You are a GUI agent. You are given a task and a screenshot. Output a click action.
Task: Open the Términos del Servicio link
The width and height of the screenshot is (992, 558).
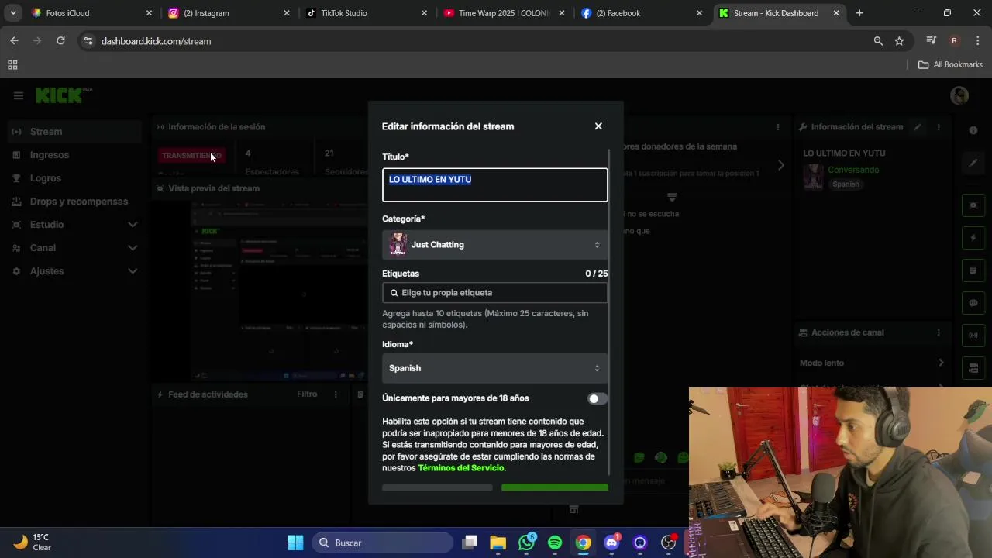pos(461,468)
